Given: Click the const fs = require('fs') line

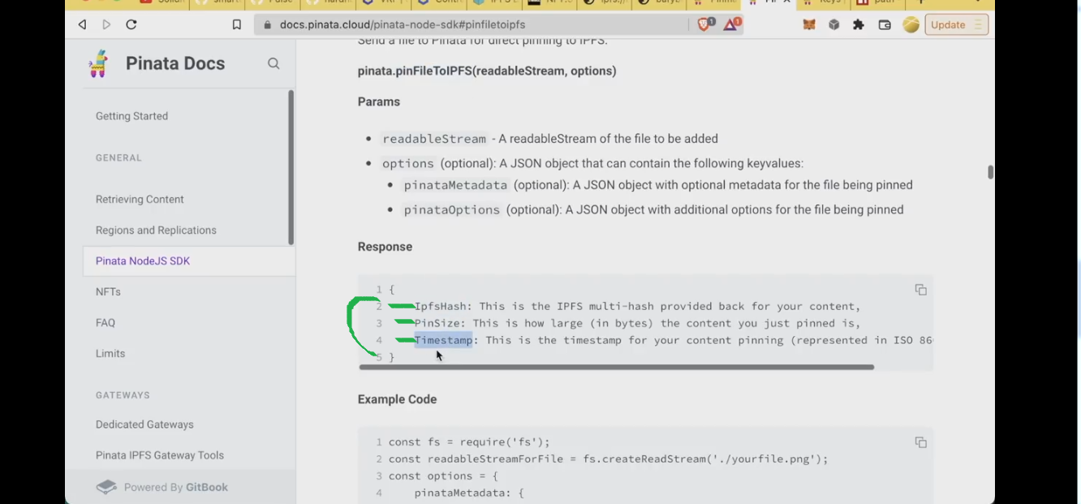Looking at the screenshot, I should tap(469, 442).
